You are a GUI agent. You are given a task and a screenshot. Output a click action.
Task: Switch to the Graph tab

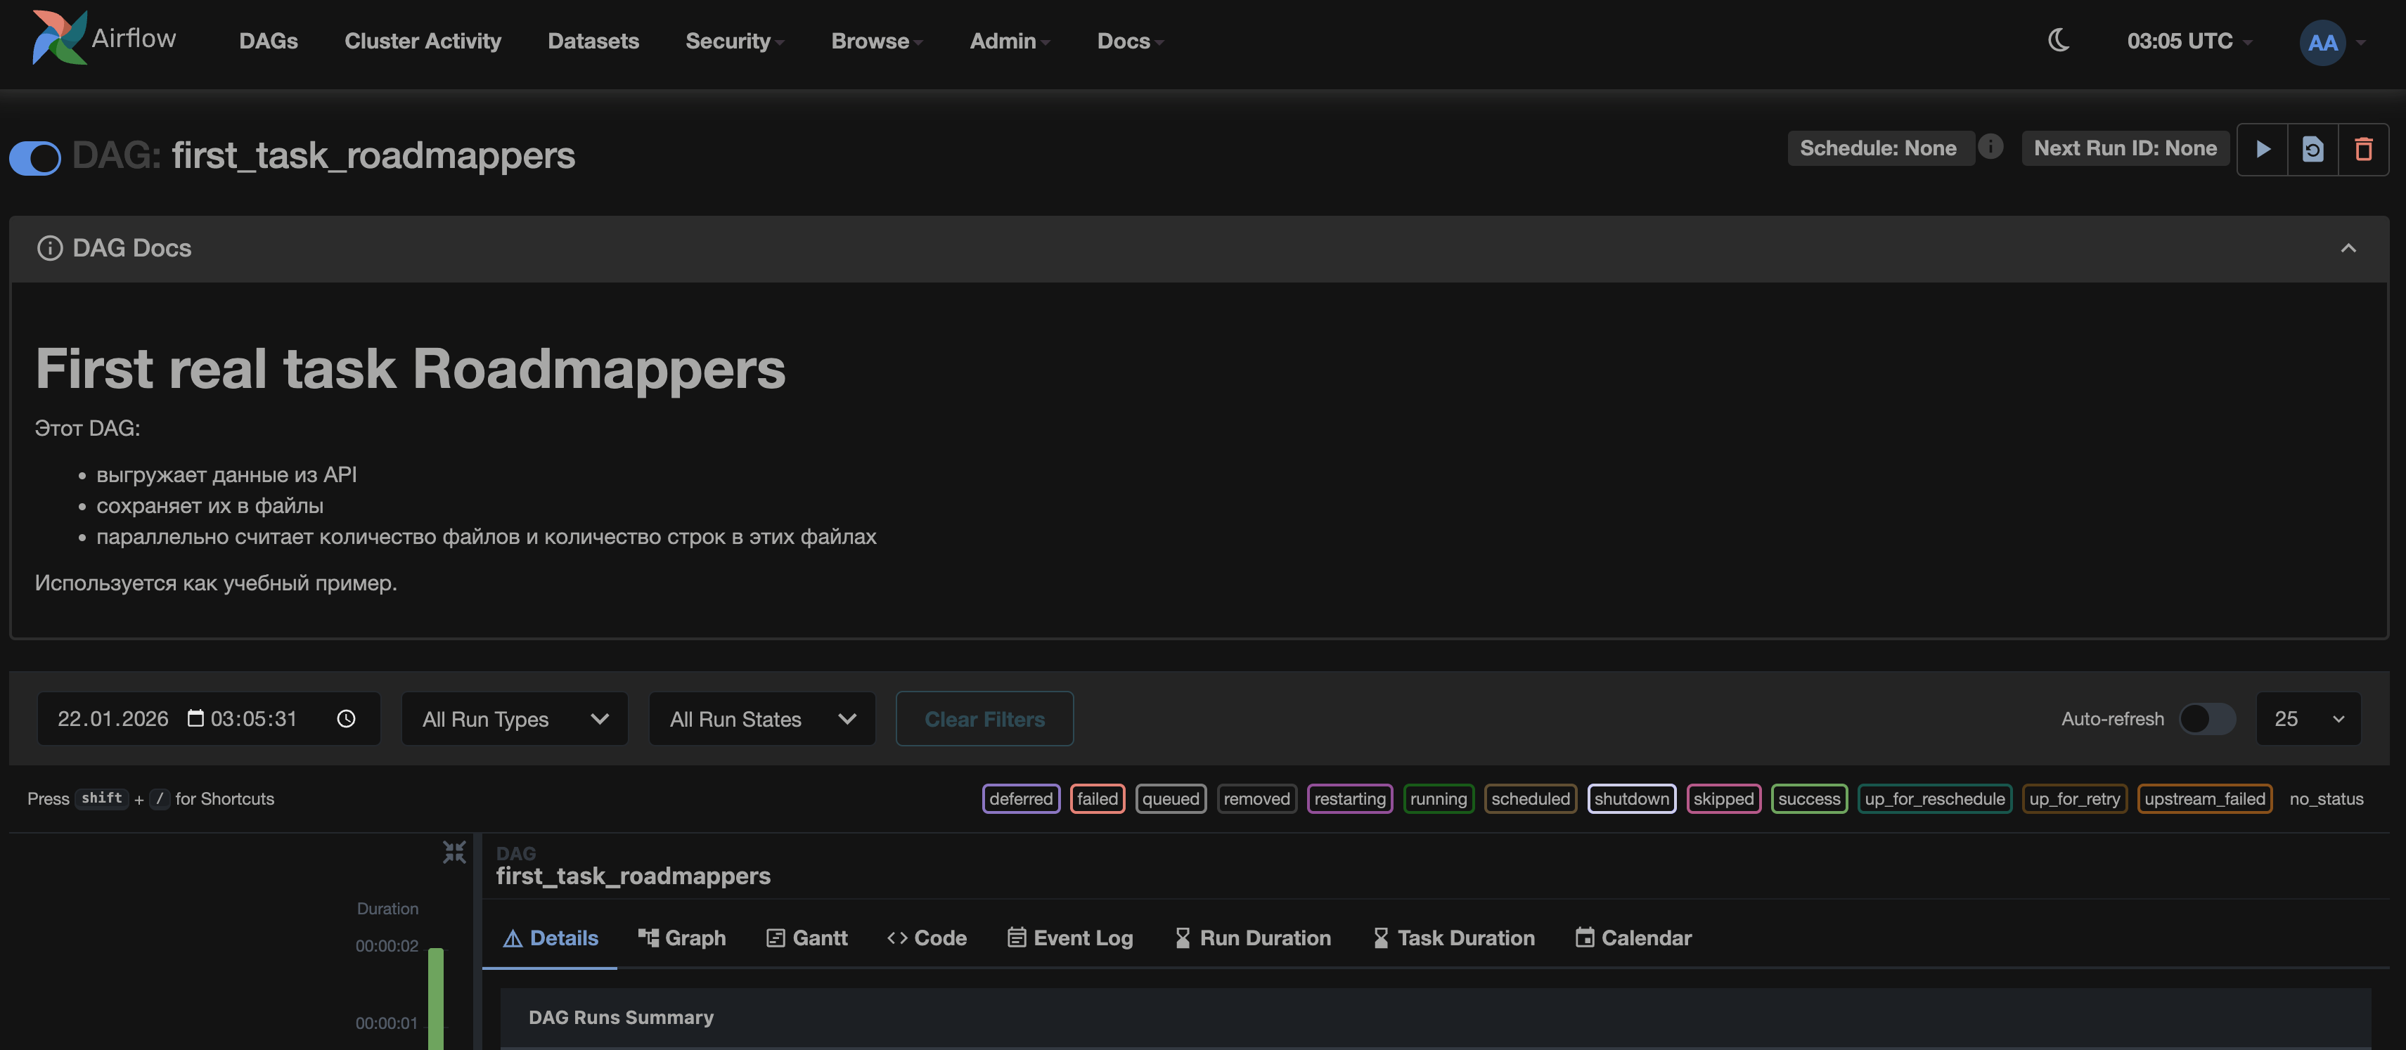pyautogui.click(x=682, y=938)
